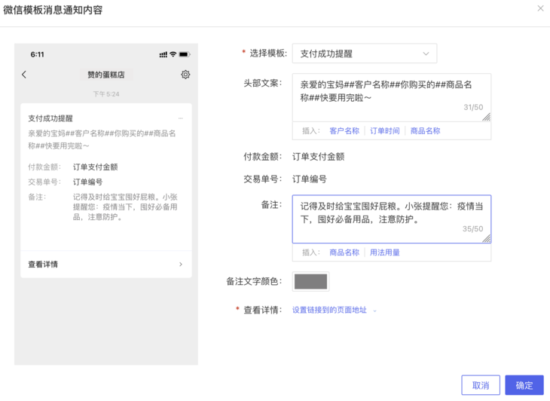Insert 用法用量 into 备注

coord(384,253)
